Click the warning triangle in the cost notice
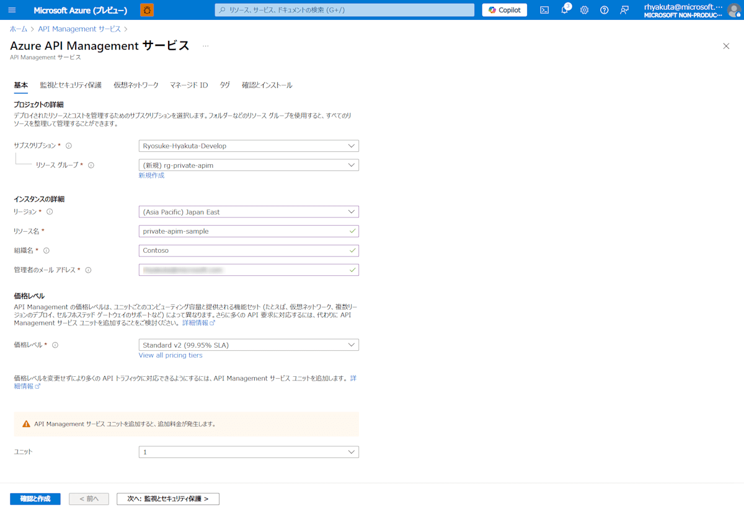 [x=26, y=424]
